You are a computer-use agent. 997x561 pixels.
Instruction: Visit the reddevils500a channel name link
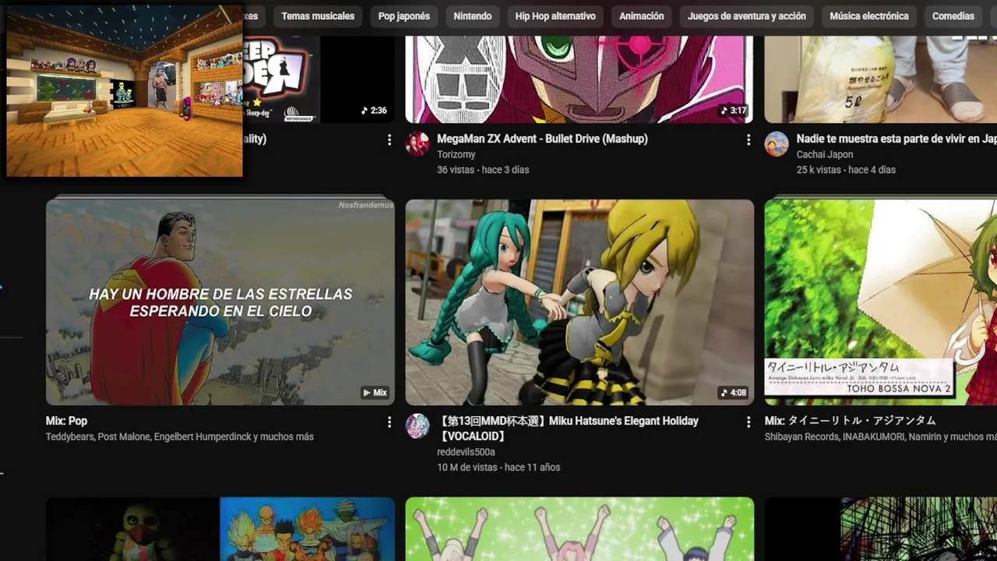(x=466, y=452)
